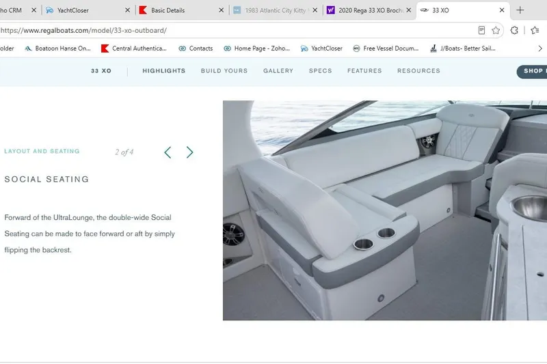Open the Contacts bookmark
The image size is (547, 364).
point(196,48)
